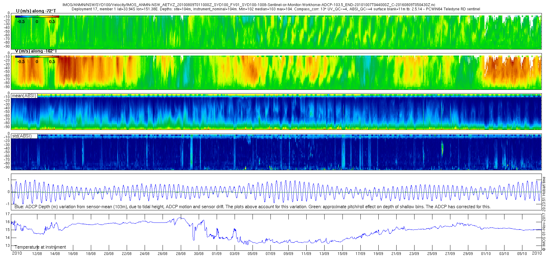Click the 20/08 date tick label
Image resolution: width=547 pixels, height=258 pixels.
tap(109, 254)
